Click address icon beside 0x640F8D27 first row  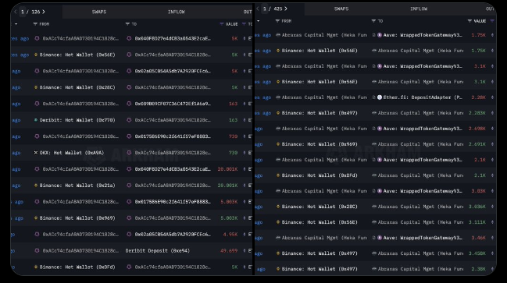(129, 38)
